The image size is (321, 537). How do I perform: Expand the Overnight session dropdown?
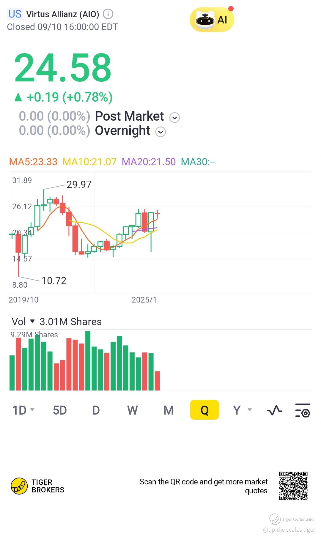point(160,132)
